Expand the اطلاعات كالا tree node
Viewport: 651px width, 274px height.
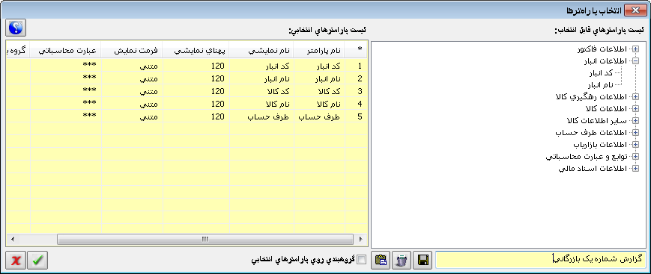(635, 109)
